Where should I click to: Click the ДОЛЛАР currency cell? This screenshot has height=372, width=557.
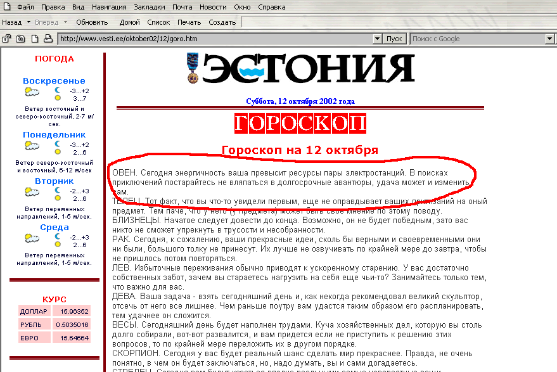click(x=34, y=311)
